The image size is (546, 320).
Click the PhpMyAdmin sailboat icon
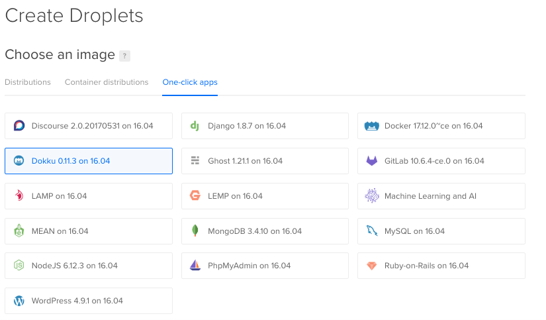click(195, 266)
